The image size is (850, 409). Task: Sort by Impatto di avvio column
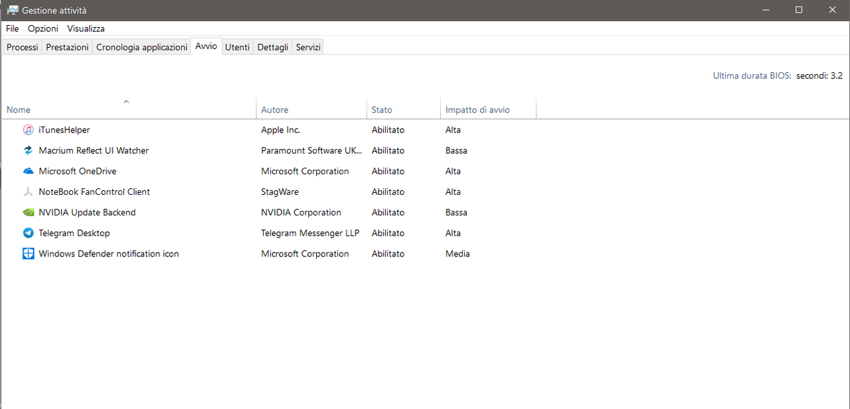click(x=488, y=109)
